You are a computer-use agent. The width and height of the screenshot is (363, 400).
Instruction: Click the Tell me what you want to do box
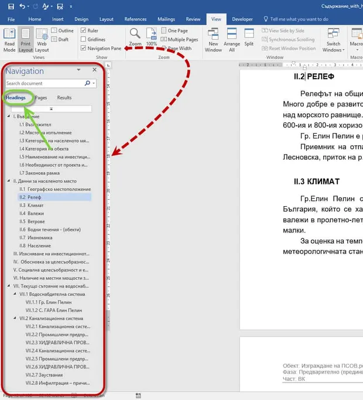click(296, 19)
